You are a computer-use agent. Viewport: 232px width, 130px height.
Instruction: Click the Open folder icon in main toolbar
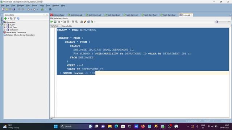click(7, 9)
